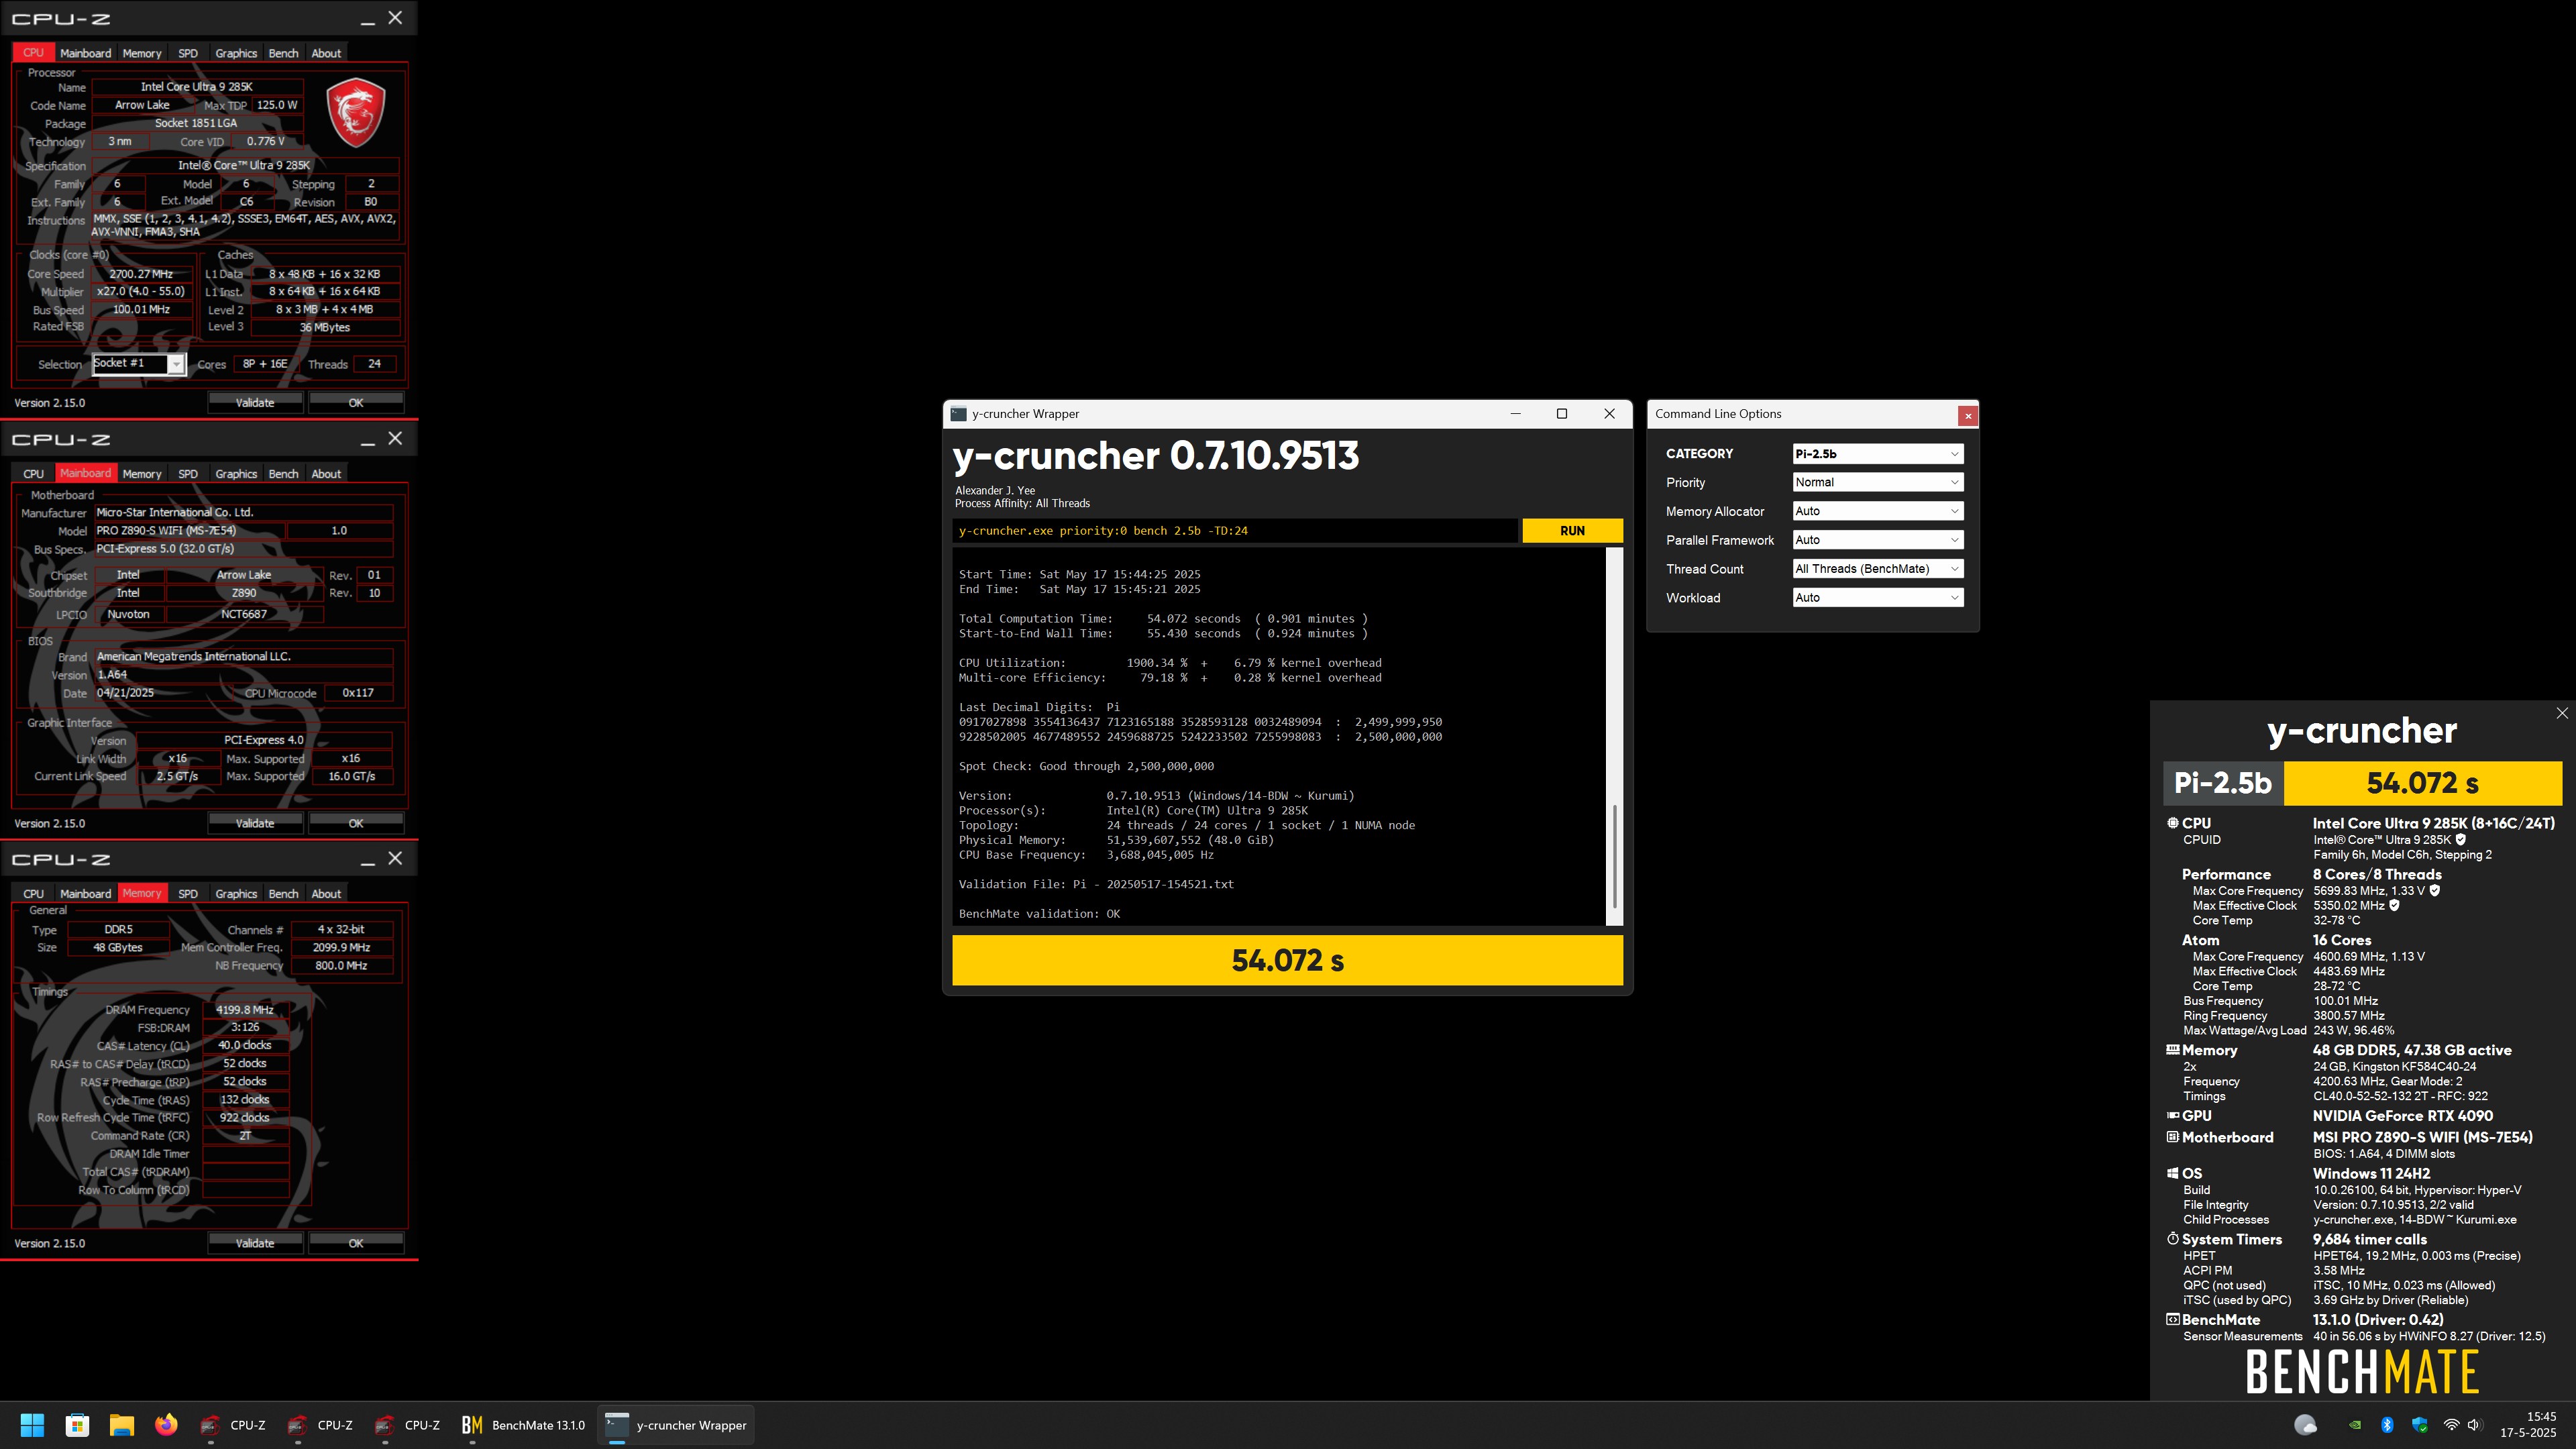Click the Pi-2.5b score header in BenchMate panel

pyautogui.click(x=2223, y=783)
